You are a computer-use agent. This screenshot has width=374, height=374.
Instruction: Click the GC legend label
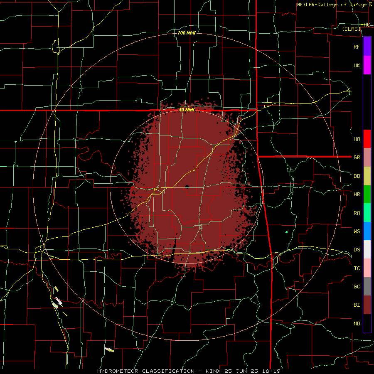pos(357,287)
